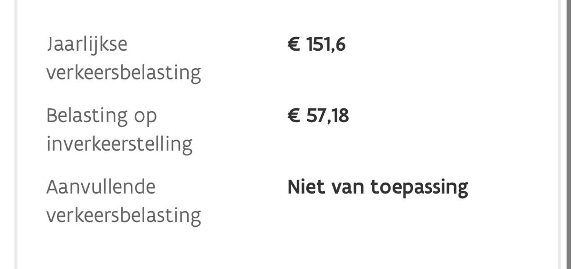
Task: Select the € 57,18 amount
Action: pyautogui.click(x=318, y=116)
